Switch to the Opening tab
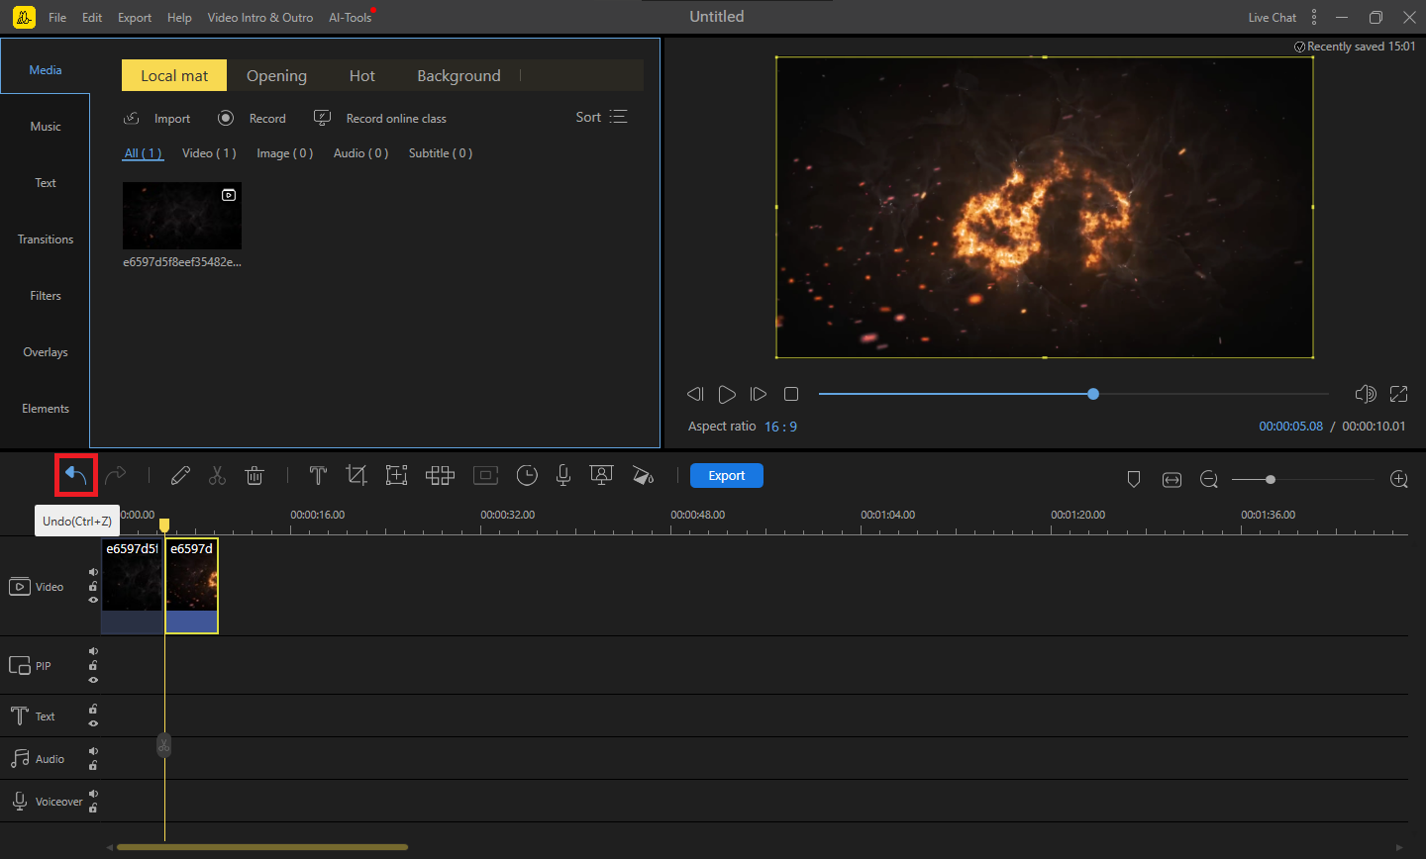 pyautogui.click(x=276, y=75)
